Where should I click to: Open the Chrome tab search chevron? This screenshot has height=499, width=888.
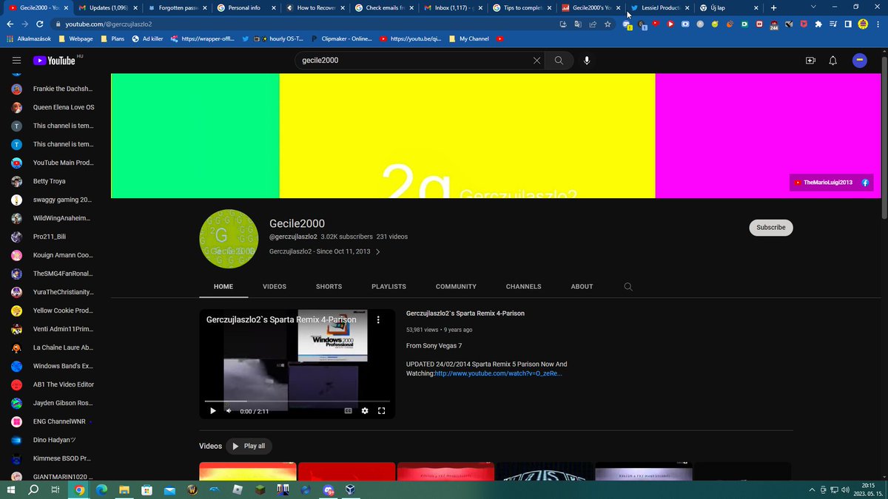(813, 7)
